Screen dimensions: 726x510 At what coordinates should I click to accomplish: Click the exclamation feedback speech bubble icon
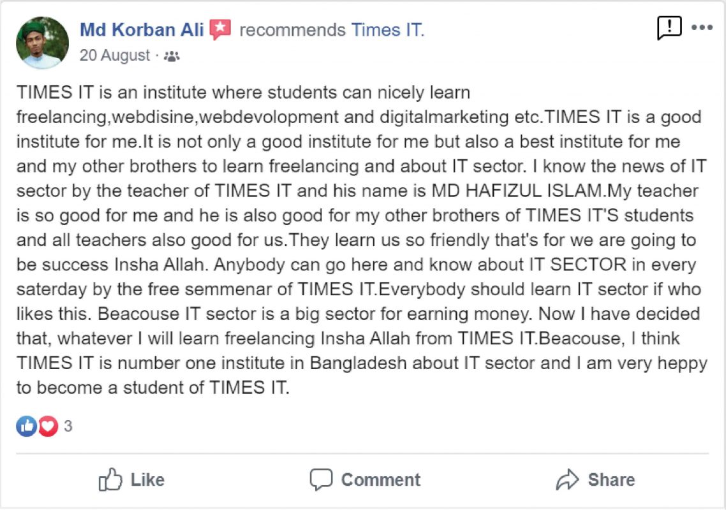pos(669,27)
